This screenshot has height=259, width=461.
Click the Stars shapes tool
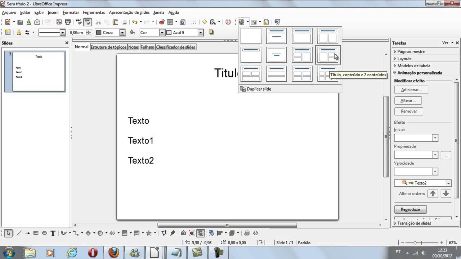point(149,233)
